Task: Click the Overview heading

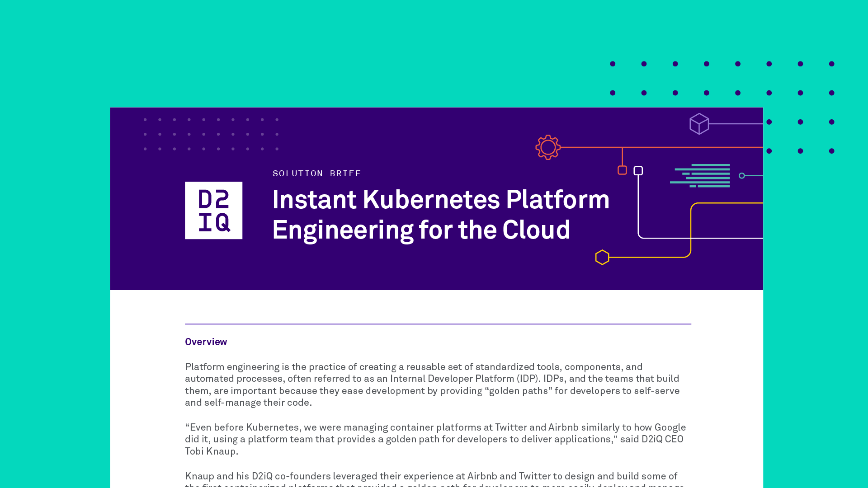Action: click(x=206, y=342)
